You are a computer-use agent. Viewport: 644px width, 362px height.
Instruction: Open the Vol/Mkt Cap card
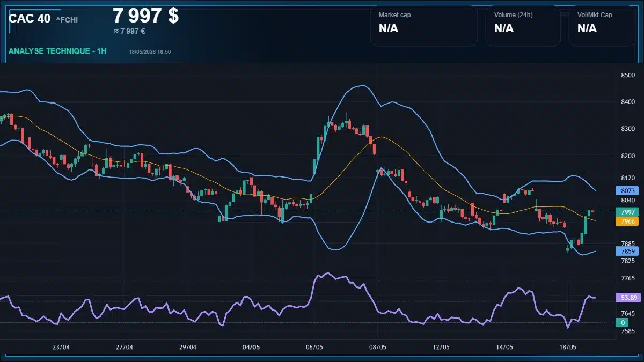tap(602, 26)
